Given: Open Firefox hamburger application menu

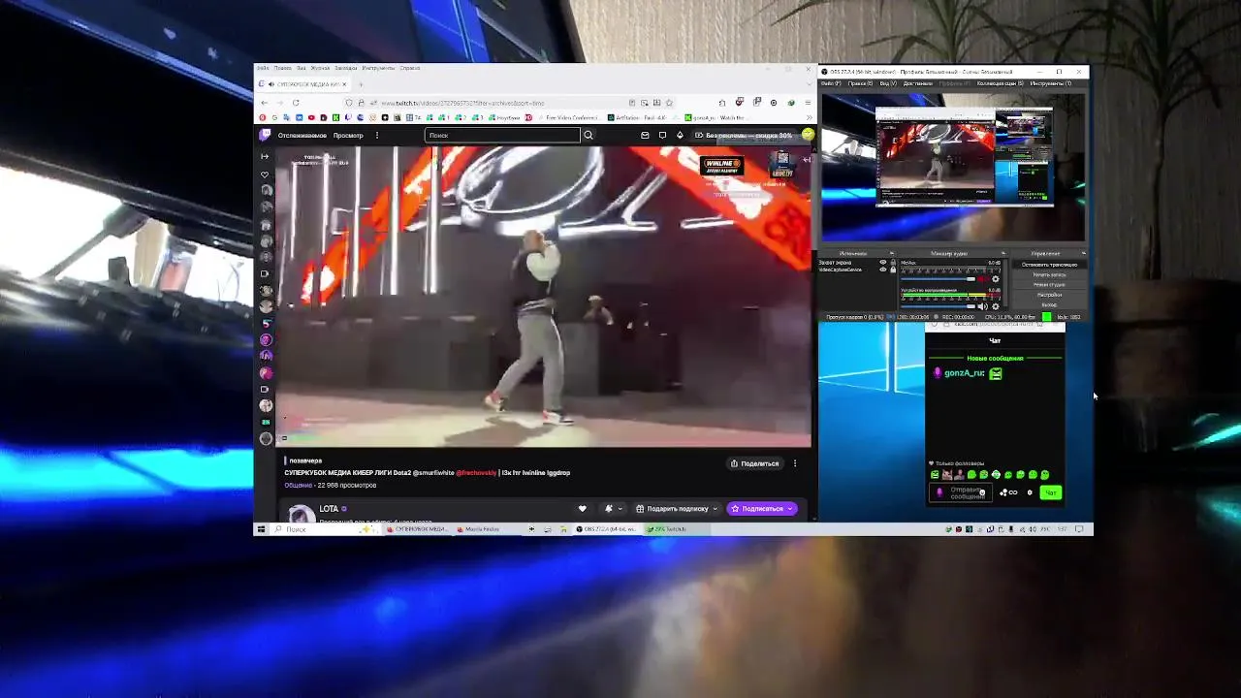Looking at the screenshot, I should (807, 103).
